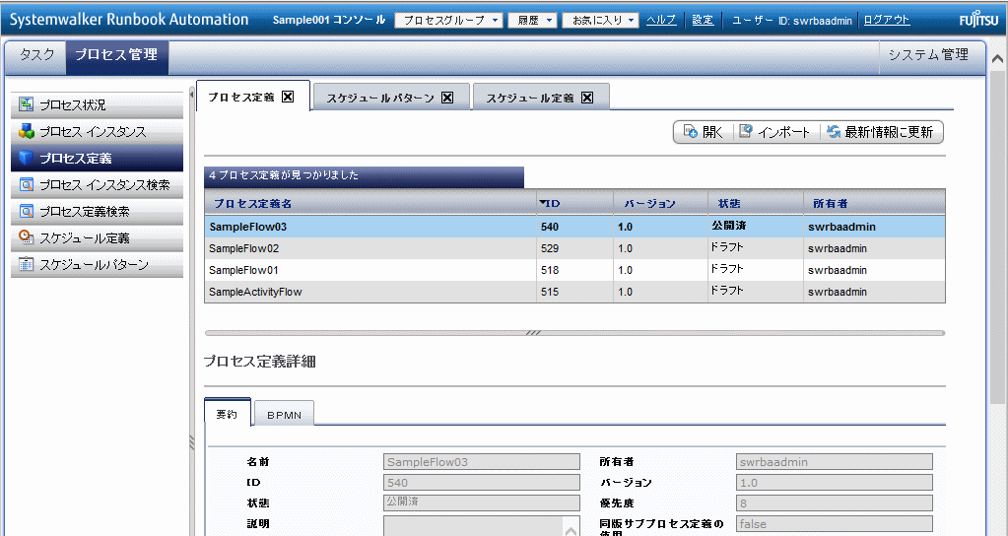
Task: Click the horizontal pane splitter handle
Action: [x=533, y=333]
